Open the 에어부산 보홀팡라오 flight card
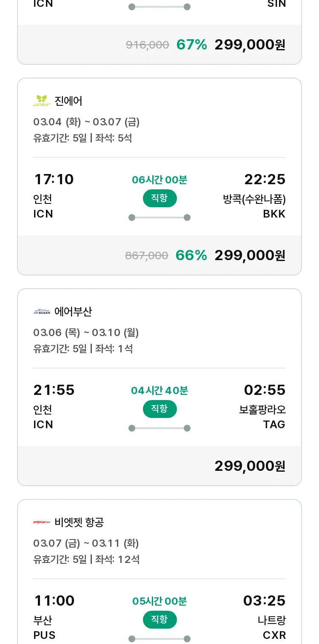 (159, 387)
